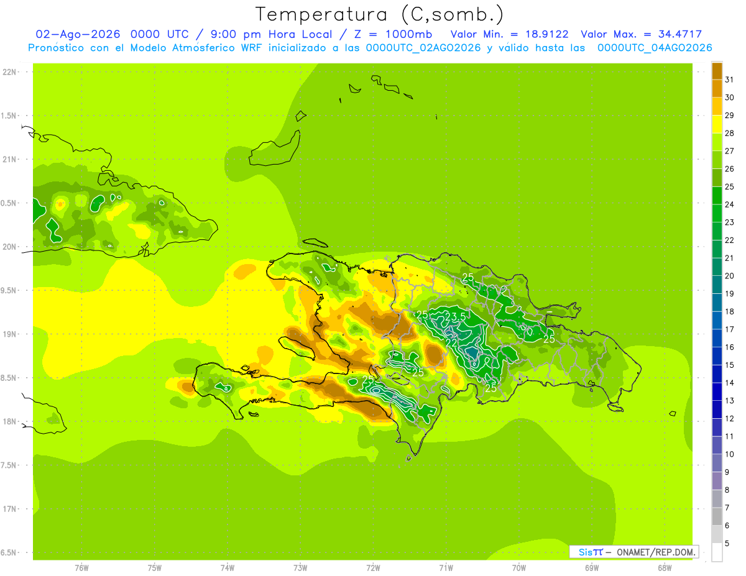Click the '17N' latitude axis label
The height and width of the screenshot is (576, 746).
pos(9,509)
